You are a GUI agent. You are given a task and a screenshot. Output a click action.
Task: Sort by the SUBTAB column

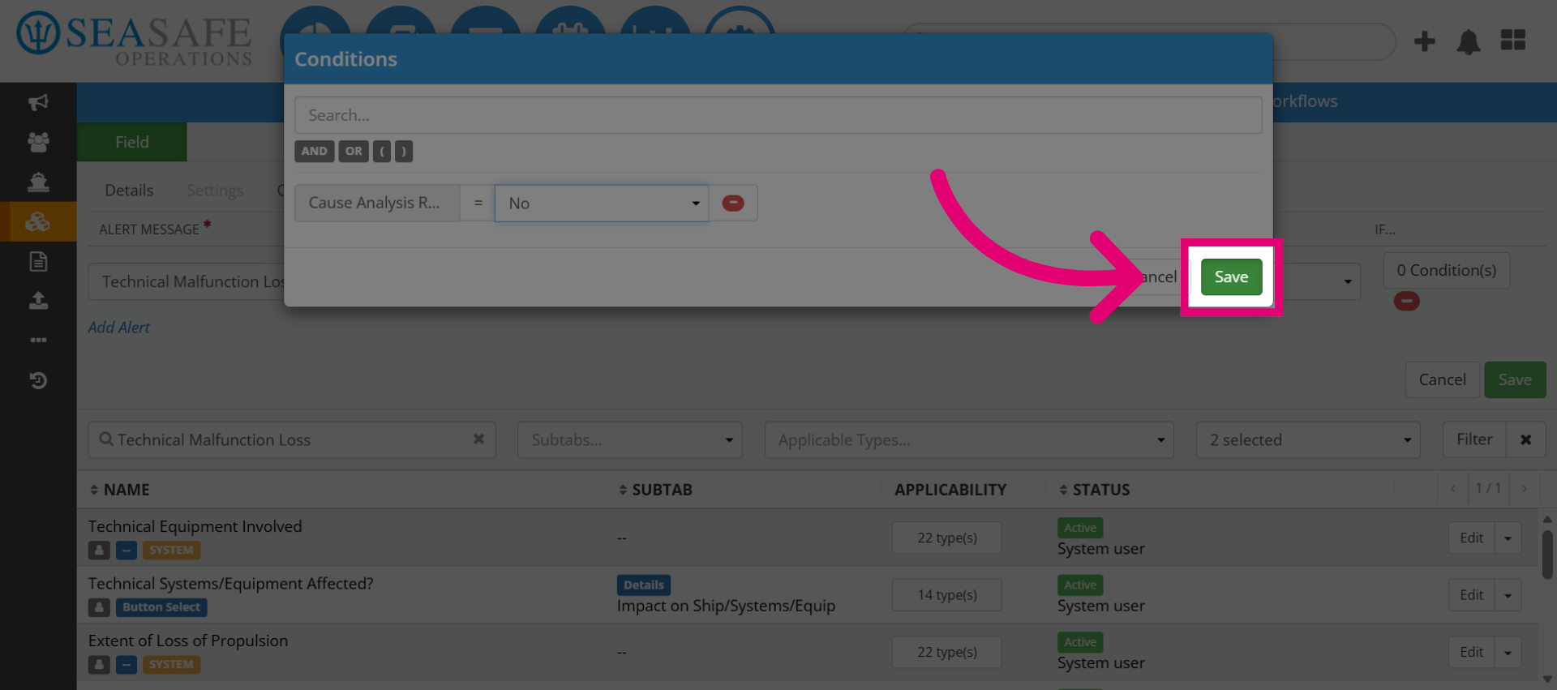(x=655, y=490)
